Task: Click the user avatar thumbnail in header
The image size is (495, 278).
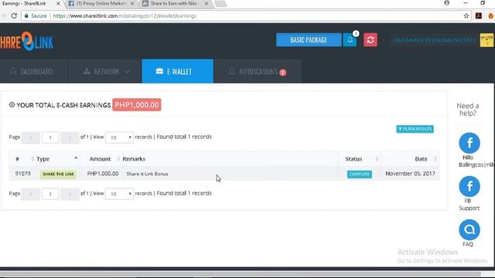Action: point(486,40)
